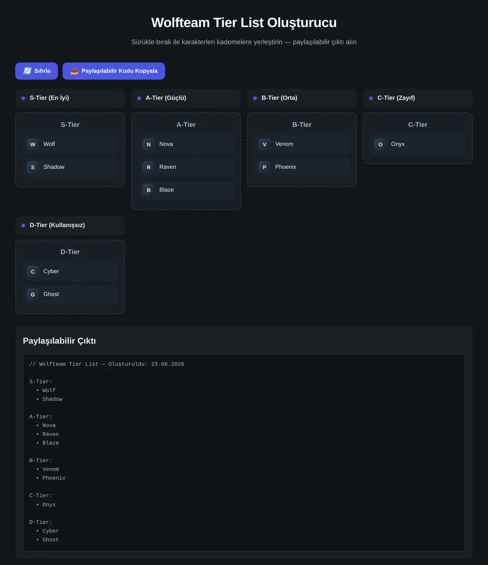488x565 pixels.
Task: Click the blue dot beside B-Tier (Orta)
Action: coord(255,98)
